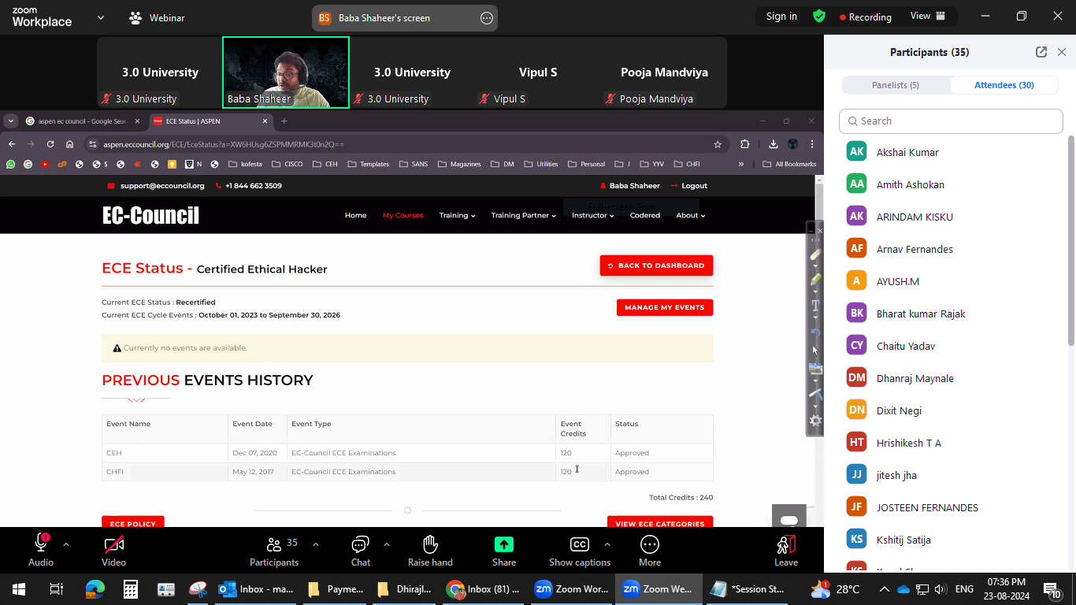
Task: Expand the Participants options arrow
Action: (316, 544)
